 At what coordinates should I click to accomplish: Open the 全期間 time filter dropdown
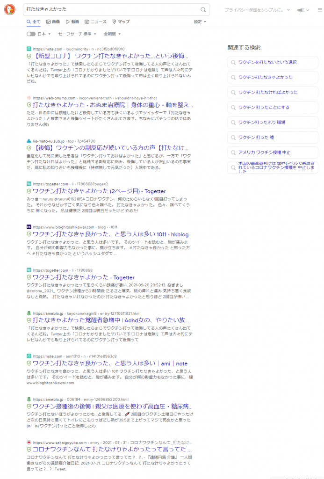[x=113, y=34]
